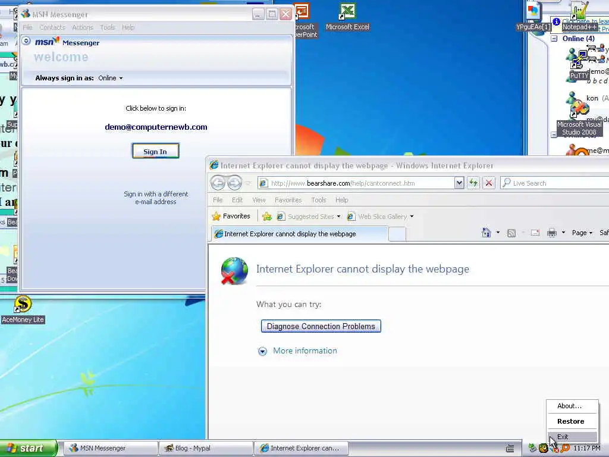
Task: Click the Microsoft Visual Studio 2008 icon
Action: click(x=579, y=118)
